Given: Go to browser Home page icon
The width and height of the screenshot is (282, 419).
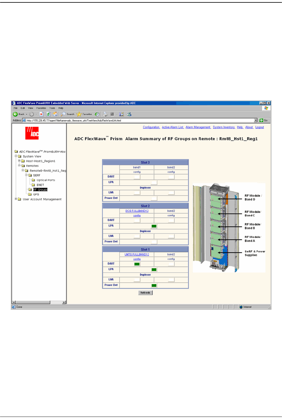Looking at the screenshot, I should [x=55, y=114].
